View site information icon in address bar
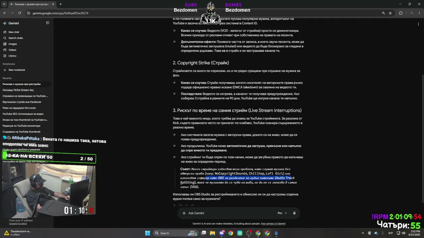The width and height of the screenshot is (424, 238). pos(28,13)
